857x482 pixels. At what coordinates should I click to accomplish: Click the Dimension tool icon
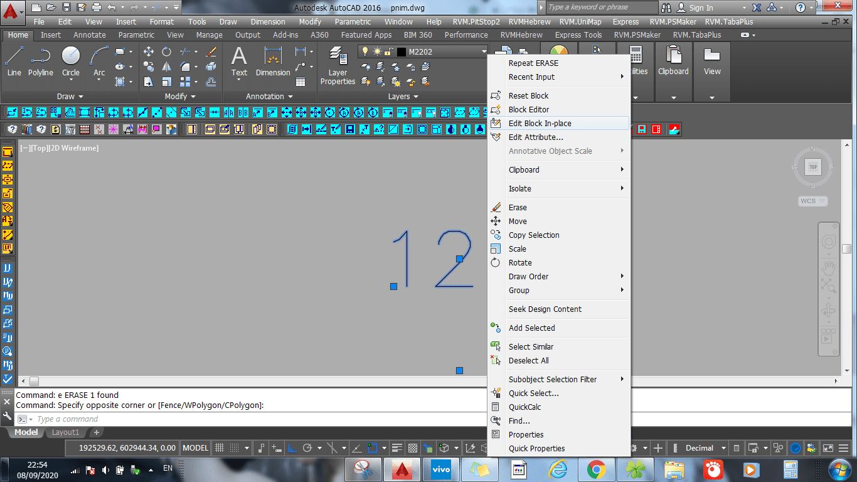pos(273,62)
